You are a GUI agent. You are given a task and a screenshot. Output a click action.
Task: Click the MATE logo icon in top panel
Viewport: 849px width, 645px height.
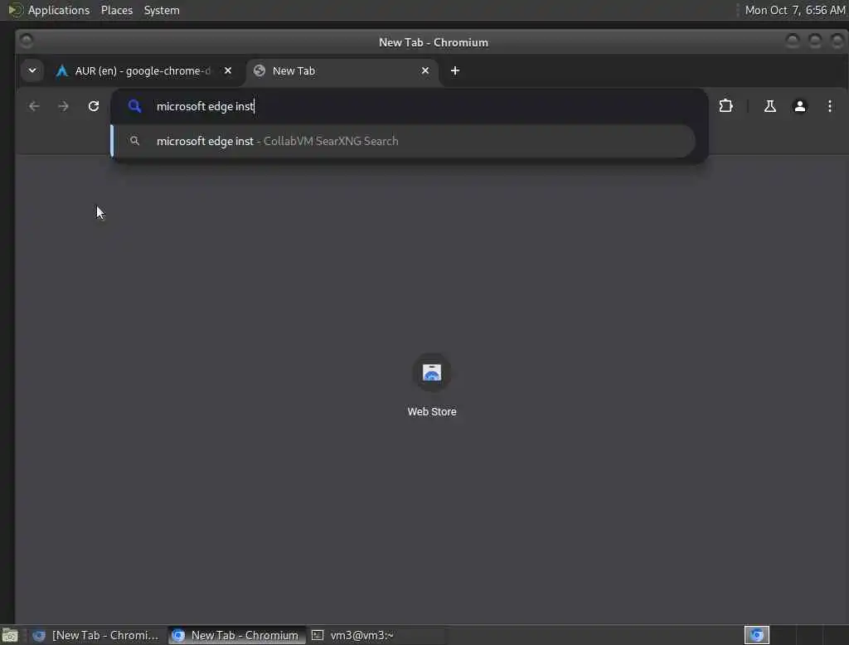pos(15,10)
